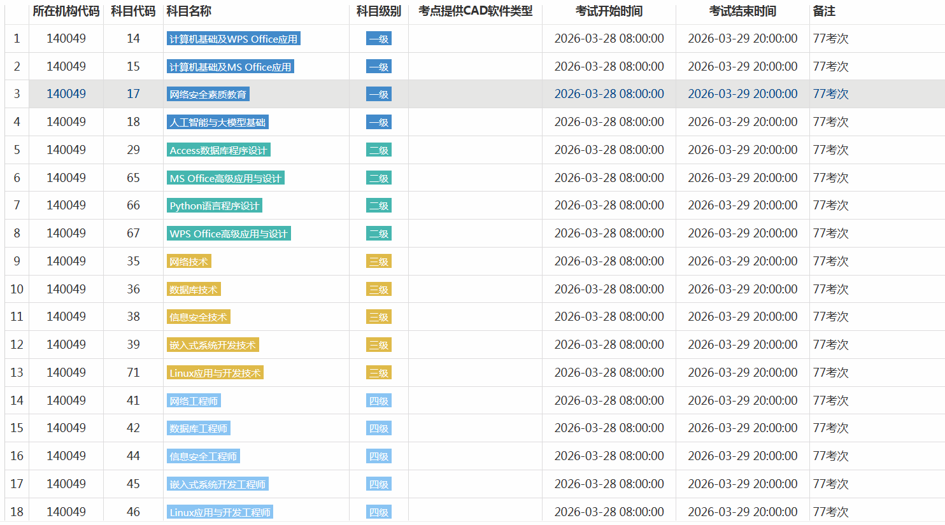Viewport: 945px width, 525px height.
Task: Click the 科目级别 column header
Action: tap(378, 11)
